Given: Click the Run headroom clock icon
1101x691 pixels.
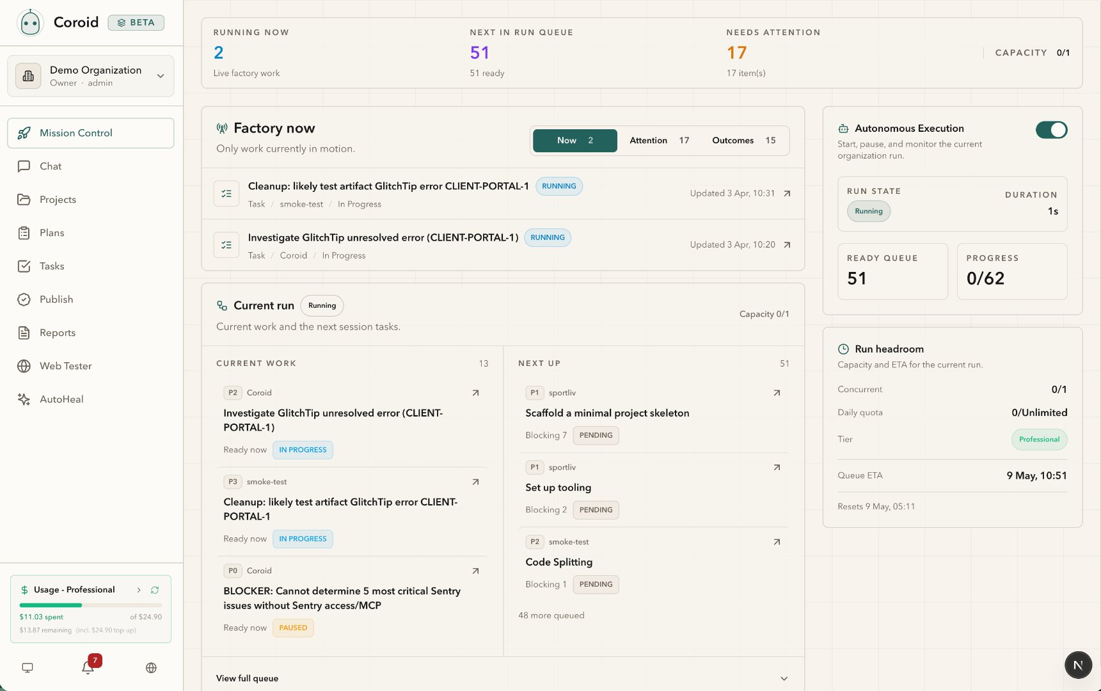Looking at the screenshot, I should (843, 349).
